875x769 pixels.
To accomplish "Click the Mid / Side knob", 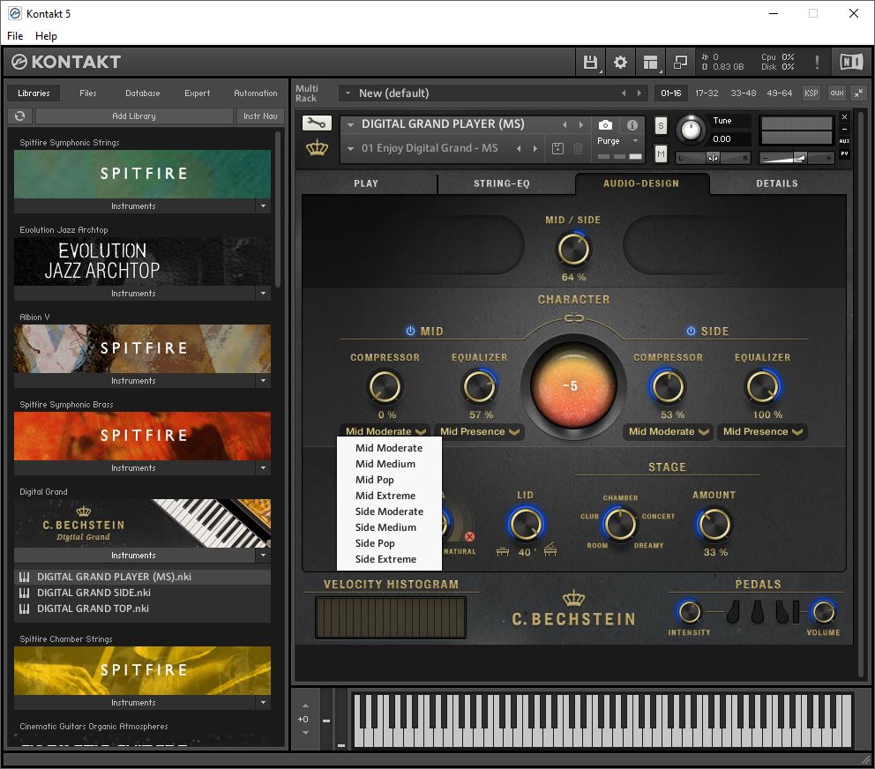I will (x=573, y=250).
